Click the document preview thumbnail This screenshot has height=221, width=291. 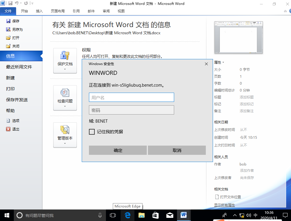point(239,37)
